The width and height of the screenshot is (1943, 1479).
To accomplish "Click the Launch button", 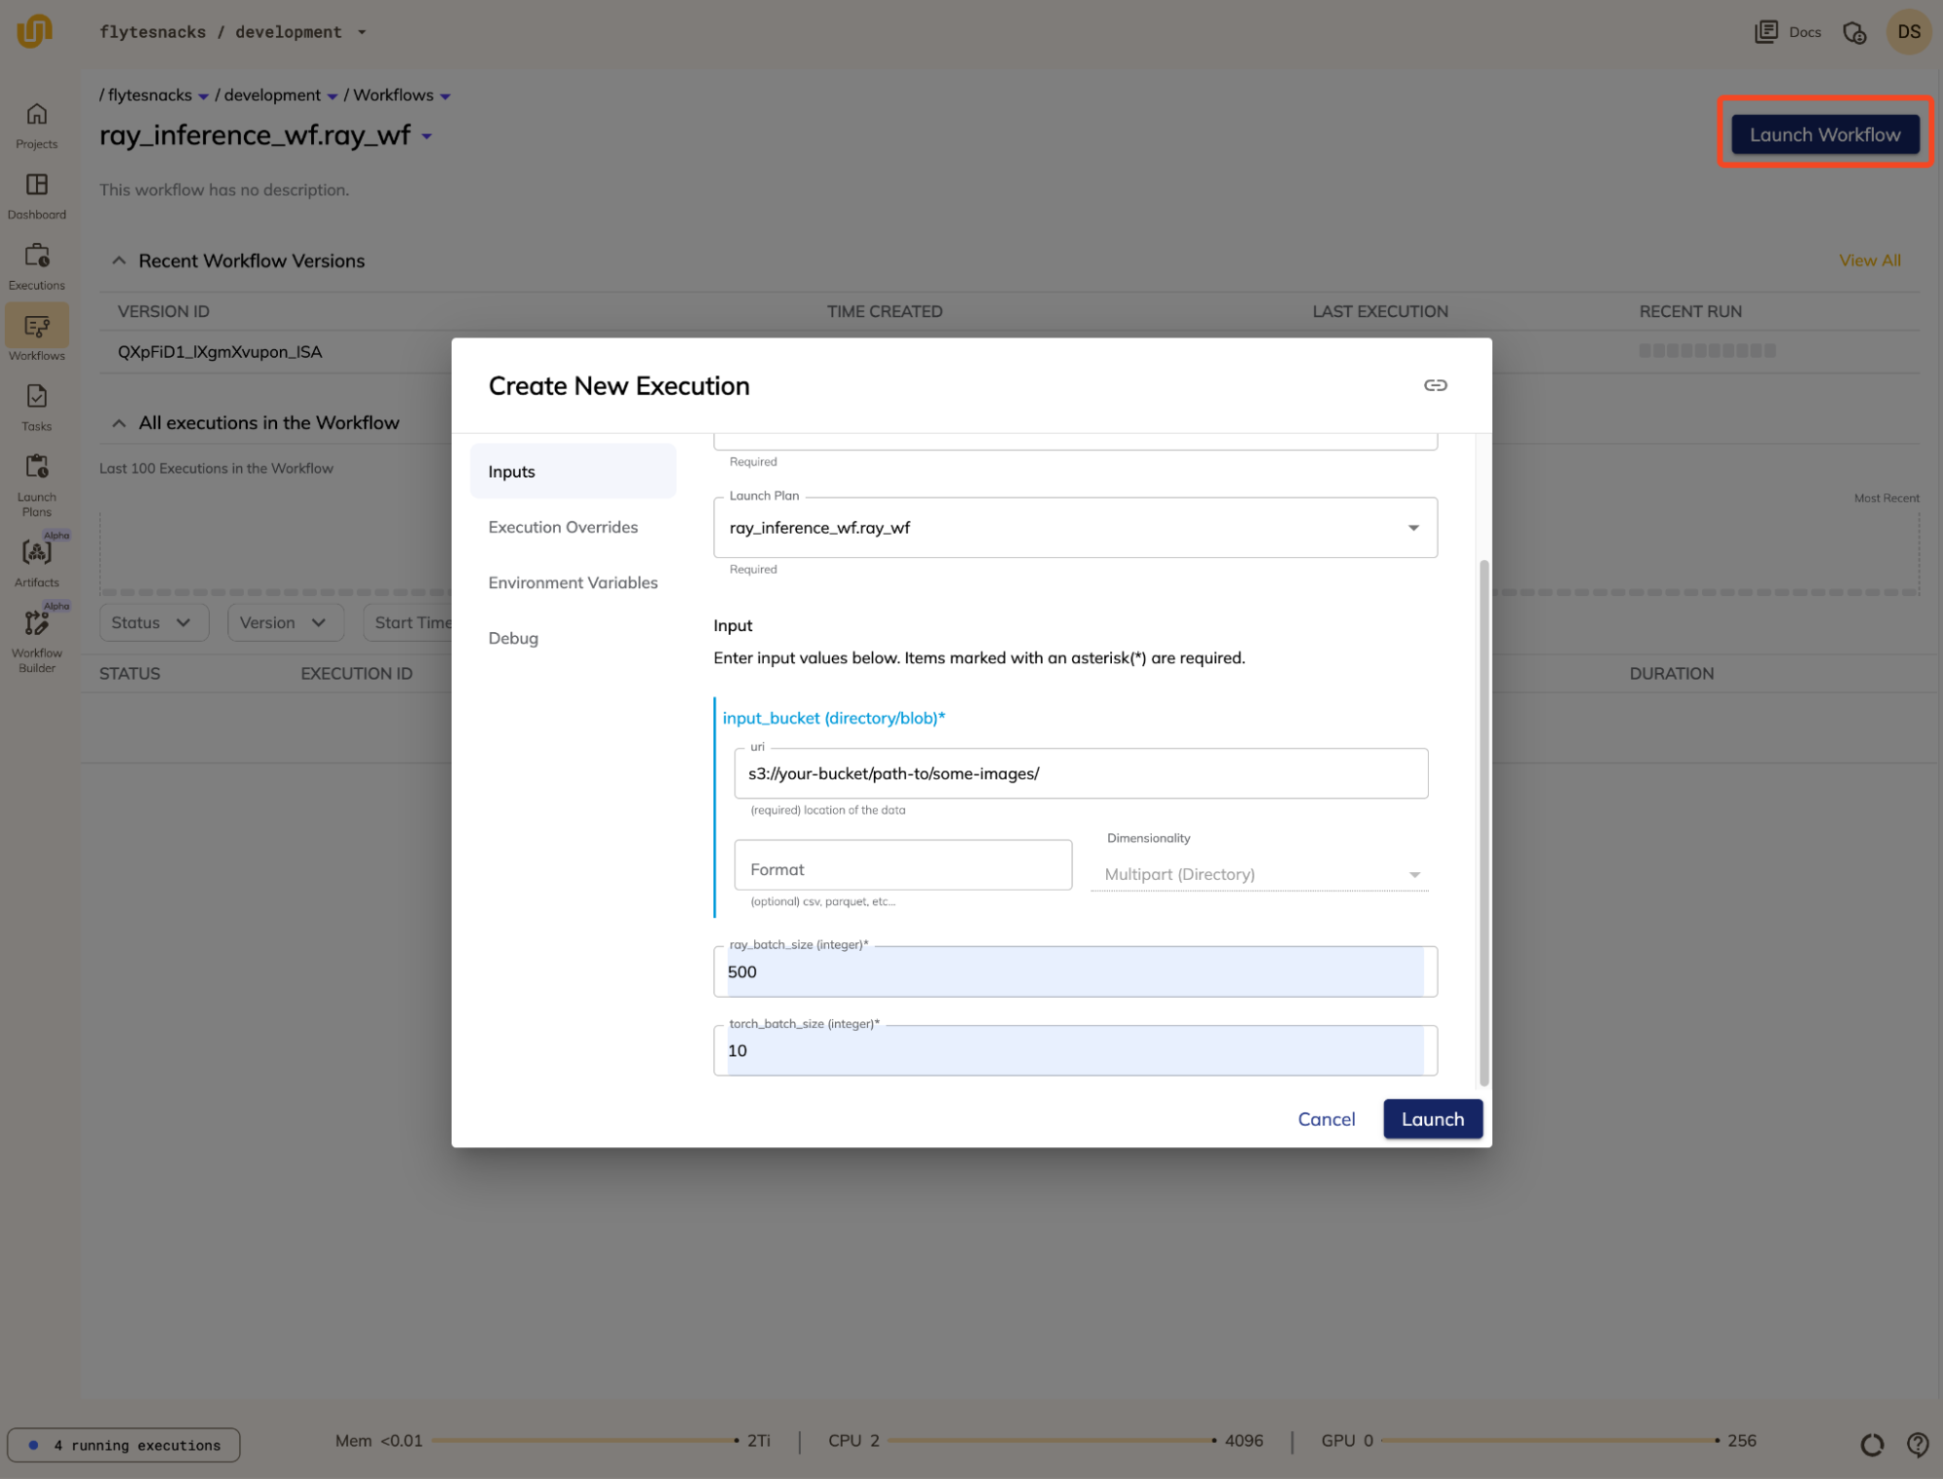I will click(x=1432, y=1119).
